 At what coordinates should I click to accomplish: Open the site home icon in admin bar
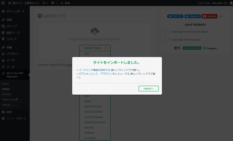(x=10, y=3)
